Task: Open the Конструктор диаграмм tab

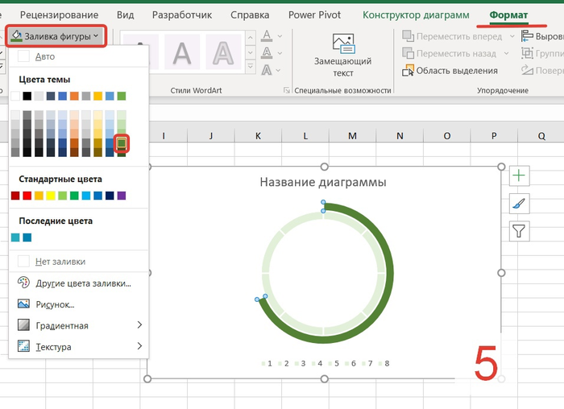Action: (x=416, y=14)
